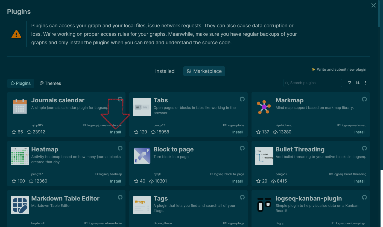Click the star icon on Markmap plugin
Screen dimensions: 383x227
pos(258,132)
